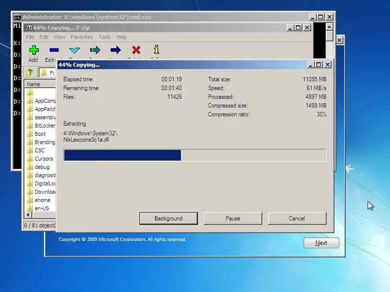Screen dimensions: 390x292
Task: Cancel the copying operation
Action: [297, 218]
